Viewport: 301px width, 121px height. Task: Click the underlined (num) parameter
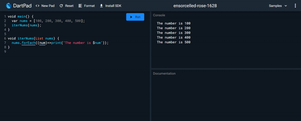42,43
